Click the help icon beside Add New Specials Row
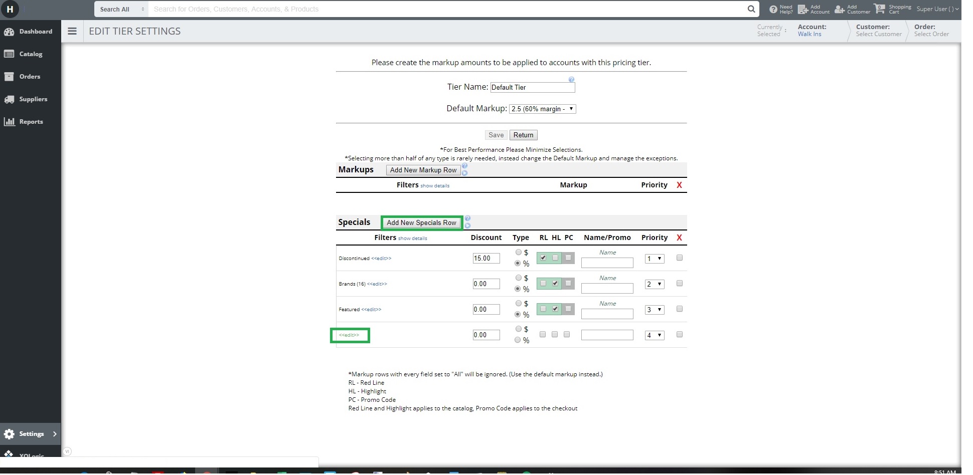This screenshot has height=475, width=973. pyautogui.click(x=467, y=218)
